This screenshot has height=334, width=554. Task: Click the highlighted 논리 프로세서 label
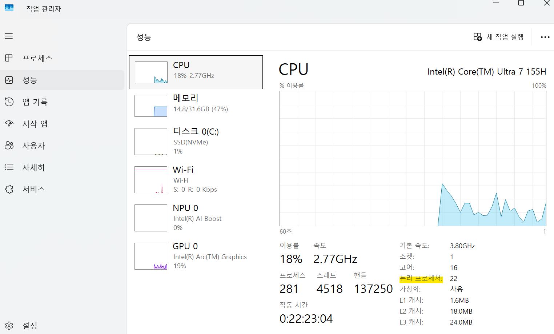tap(421, 279)
